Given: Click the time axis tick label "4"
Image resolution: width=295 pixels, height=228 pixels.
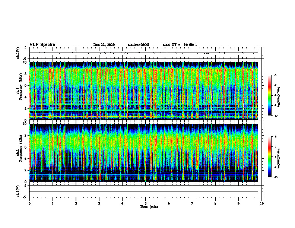Looking at the screenshot, I should point(123,203).
